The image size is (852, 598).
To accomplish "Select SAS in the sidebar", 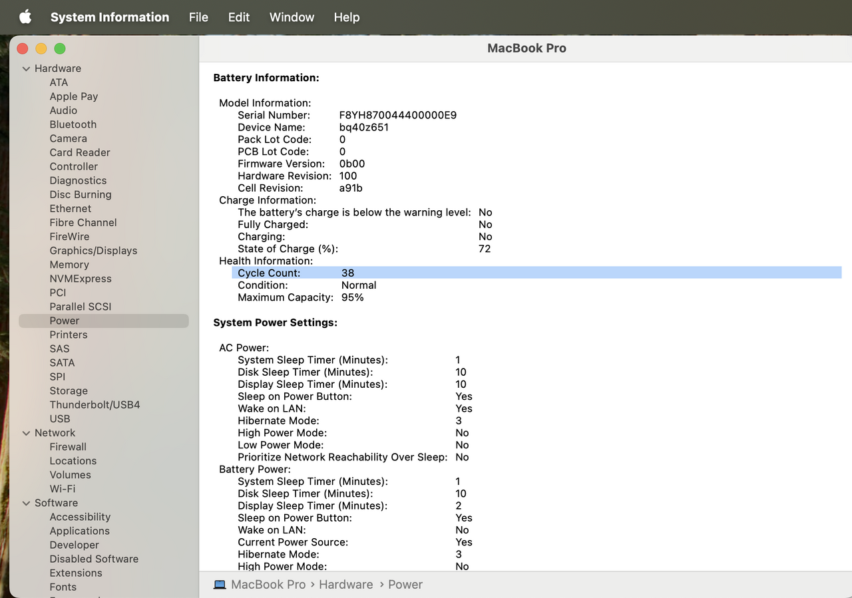I will pos(59,349).
